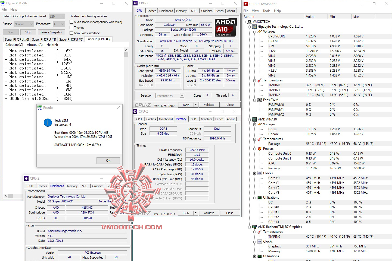Viewport: 392px width, 261px height.
Task: Click the AMD A8/A10 chip icon in HWMonitor
Action: pos(254,119)
